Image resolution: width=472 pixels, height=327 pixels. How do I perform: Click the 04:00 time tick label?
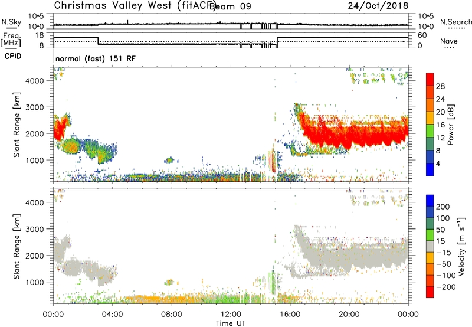coord(113,315)
